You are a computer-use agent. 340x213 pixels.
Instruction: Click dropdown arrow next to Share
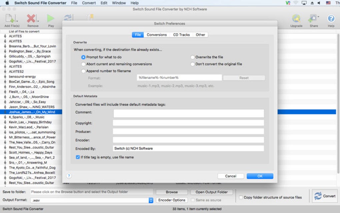pos(318,17)
